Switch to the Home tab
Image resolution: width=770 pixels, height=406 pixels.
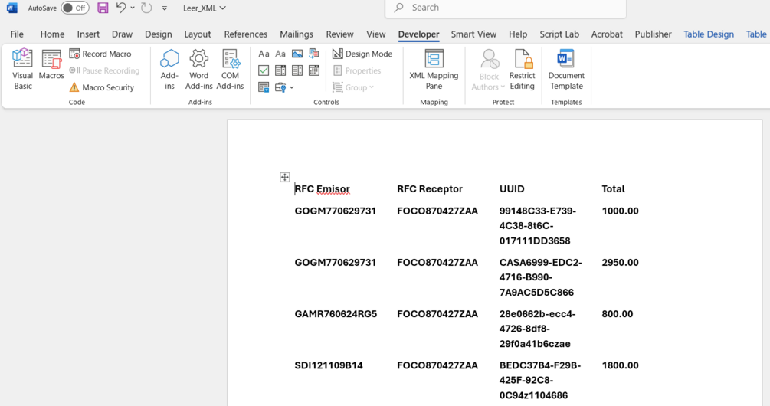[x=52, y=34]
